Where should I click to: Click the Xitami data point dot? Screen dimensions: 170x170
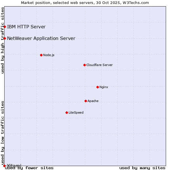click(x=4, y=166)
